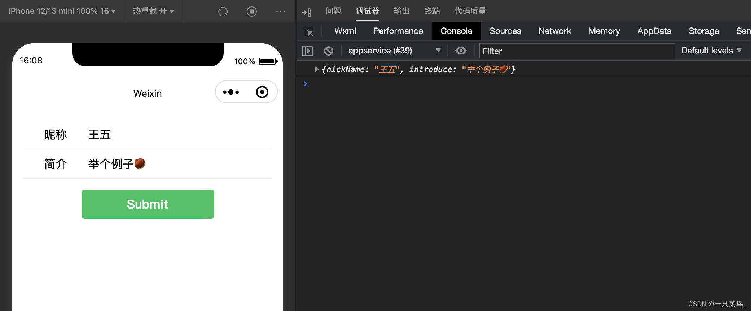Image resolution: width=751 pixels, height=311 pixels.
Task: Switch to the 调试器 tab
Action: click(x=368, y=11)
